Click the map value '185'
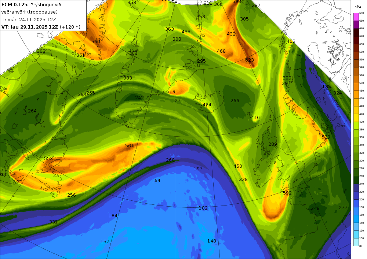Screen dimensions: 367x259 327,87
